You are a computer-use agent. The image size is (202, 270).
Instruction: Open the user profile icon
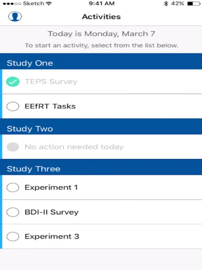15,16
